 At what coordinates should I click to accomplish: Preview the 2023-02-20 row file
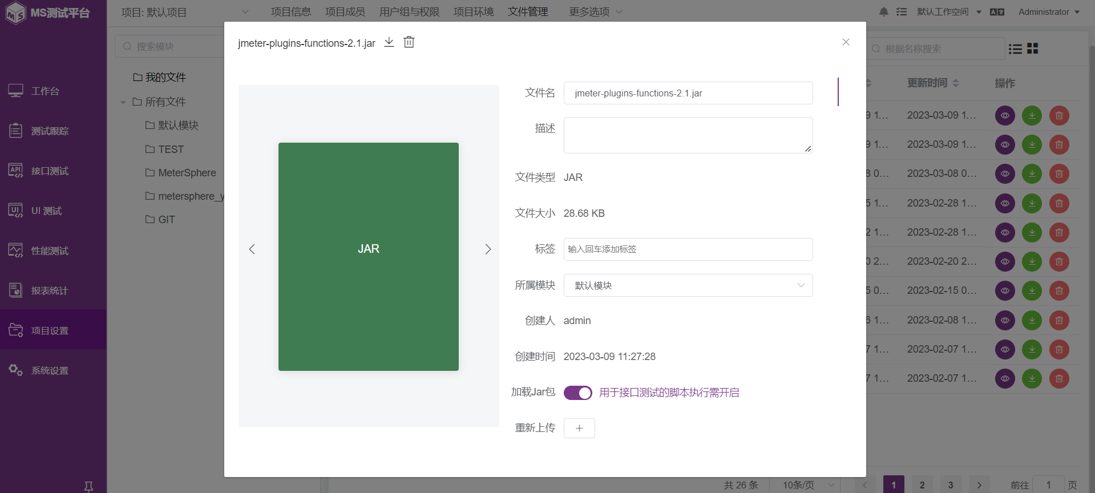coord(1005,262)
